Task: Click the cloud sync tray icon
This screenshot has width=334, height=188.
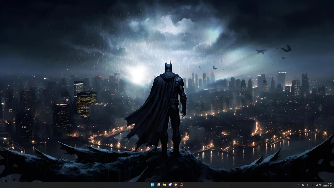Action: (303, 185)
